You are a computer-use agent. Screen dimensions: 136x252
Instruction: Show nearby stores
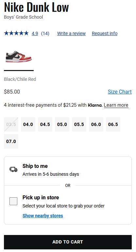pyautogui.click(x=43, y=216)
